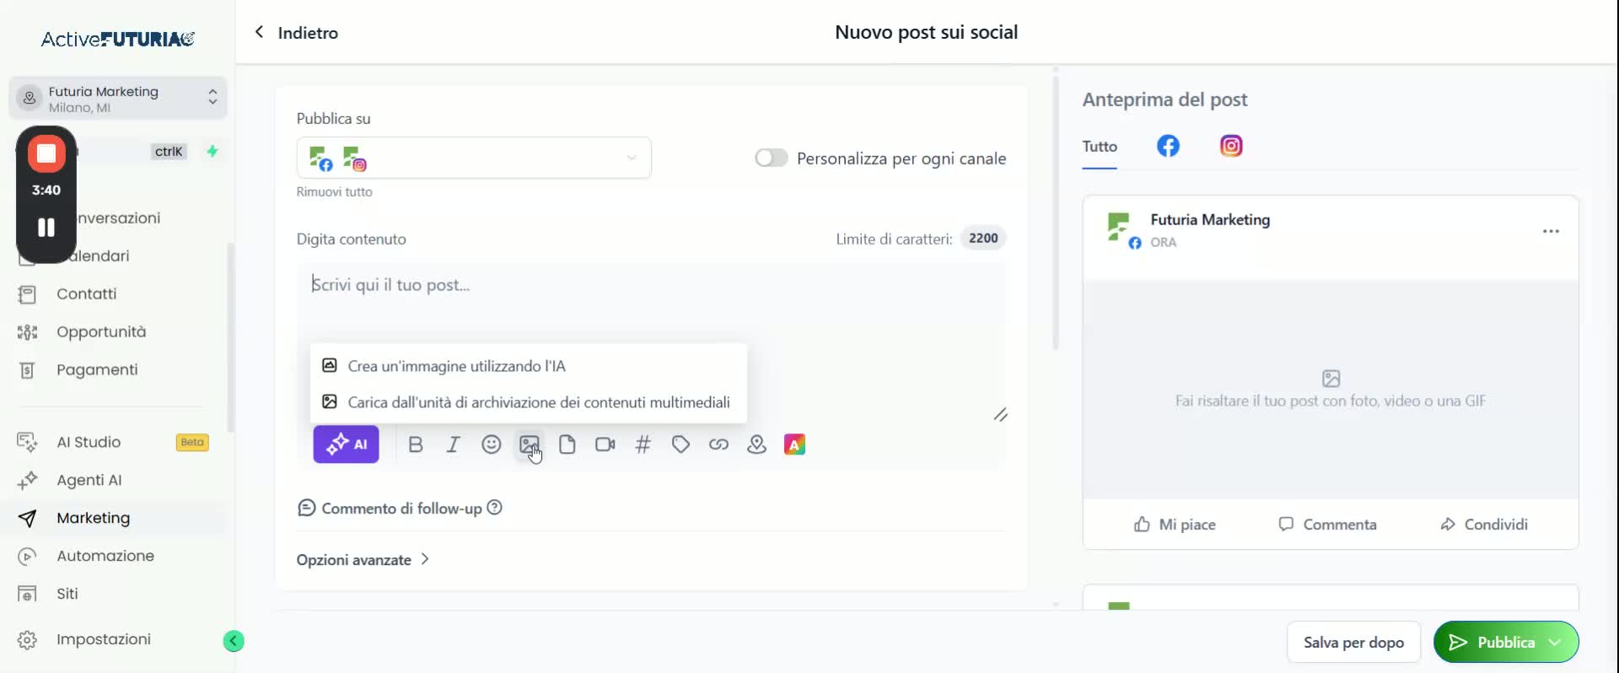Collapse sidebar with green arrow button
1619x673 pixels.
(x=234, y=641)
